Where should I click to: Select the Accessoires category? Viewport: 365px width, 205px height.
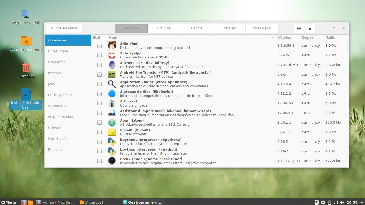(68, 40)
